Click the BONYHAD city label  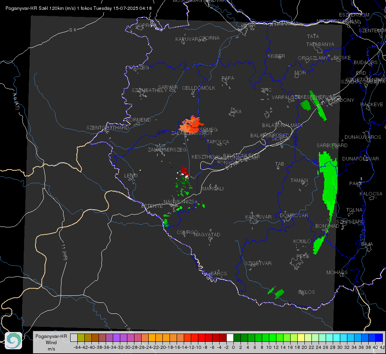pyautogui.click(x=327, y=226)
